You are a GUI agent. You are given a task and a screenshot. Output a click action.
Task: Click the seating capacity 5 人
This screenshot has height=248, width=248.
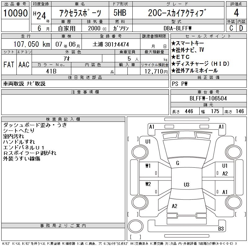pyautogui.click(x=133, y=59)
